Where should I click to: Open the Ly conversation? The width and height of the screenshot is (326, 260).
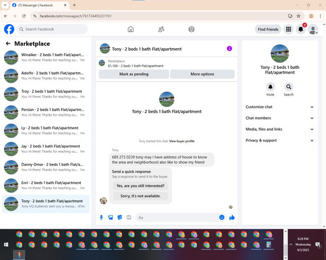(46, 131)
